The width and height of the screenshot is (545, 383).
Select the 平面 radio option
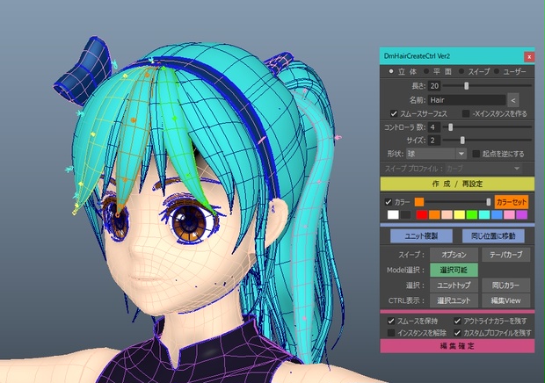pos(426,71)
